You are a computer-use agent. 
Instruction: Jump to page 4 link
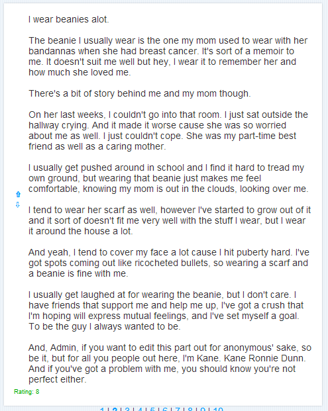click(x=140, y=410)
